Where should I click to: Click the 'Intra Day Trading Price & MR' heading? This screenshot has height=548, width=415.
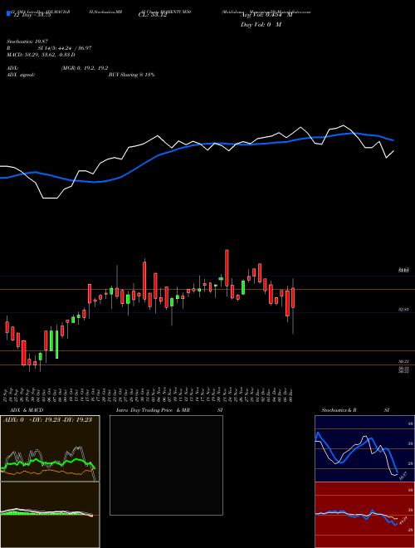[153, 410]
